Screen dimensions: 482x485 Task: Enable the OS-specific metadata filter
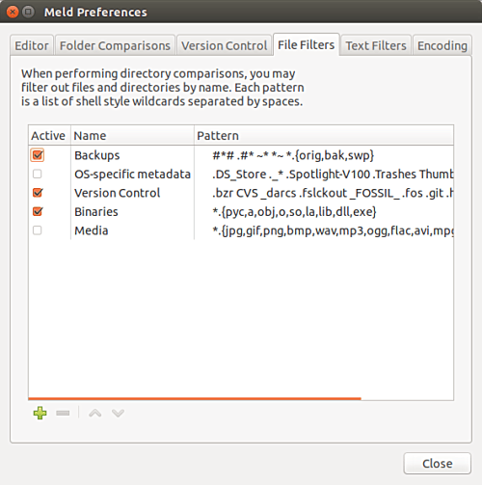click(38, 174)
